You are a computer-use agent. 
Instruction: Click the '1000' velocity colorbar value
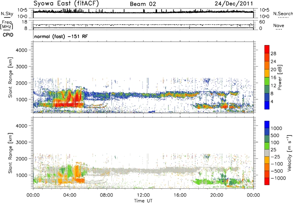(x=277, y=128)
